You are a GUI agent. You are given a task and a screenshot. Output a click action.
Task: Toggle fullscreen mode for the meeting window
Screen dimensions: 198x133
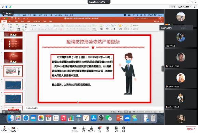click(x=195, y=7)
